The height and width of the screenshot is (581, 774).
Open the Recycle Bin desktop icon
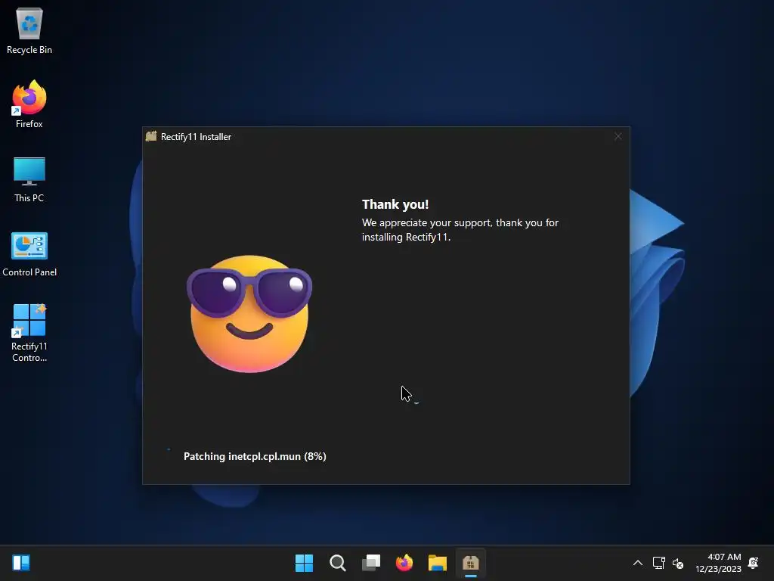point(29,30)
